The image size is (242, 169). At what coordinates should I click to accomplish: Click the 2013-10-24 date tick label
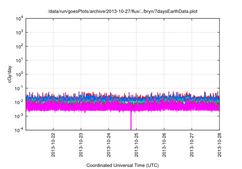[x=109, y=145]
